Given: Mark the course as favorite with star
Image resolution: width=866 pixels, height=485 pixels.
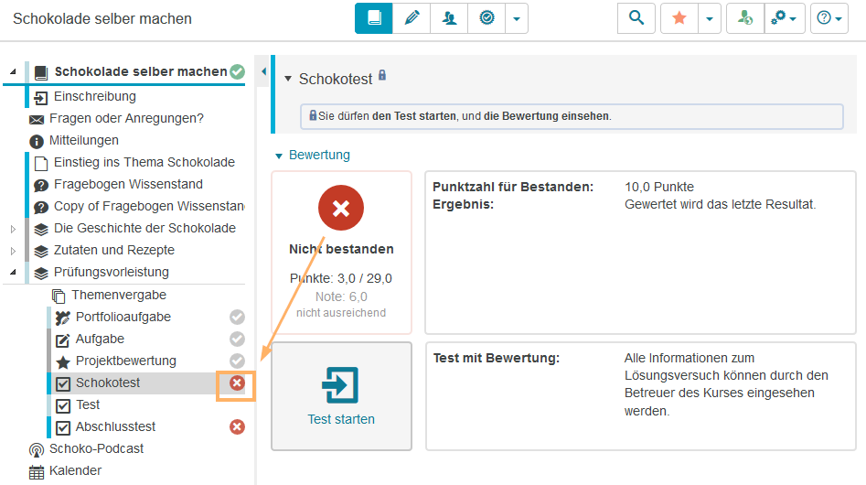Looking at the screenshot, I should point(679,18).
